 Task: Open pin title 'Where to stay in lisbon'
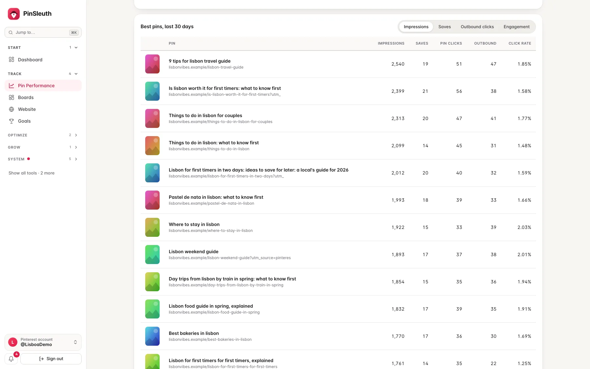194,224
